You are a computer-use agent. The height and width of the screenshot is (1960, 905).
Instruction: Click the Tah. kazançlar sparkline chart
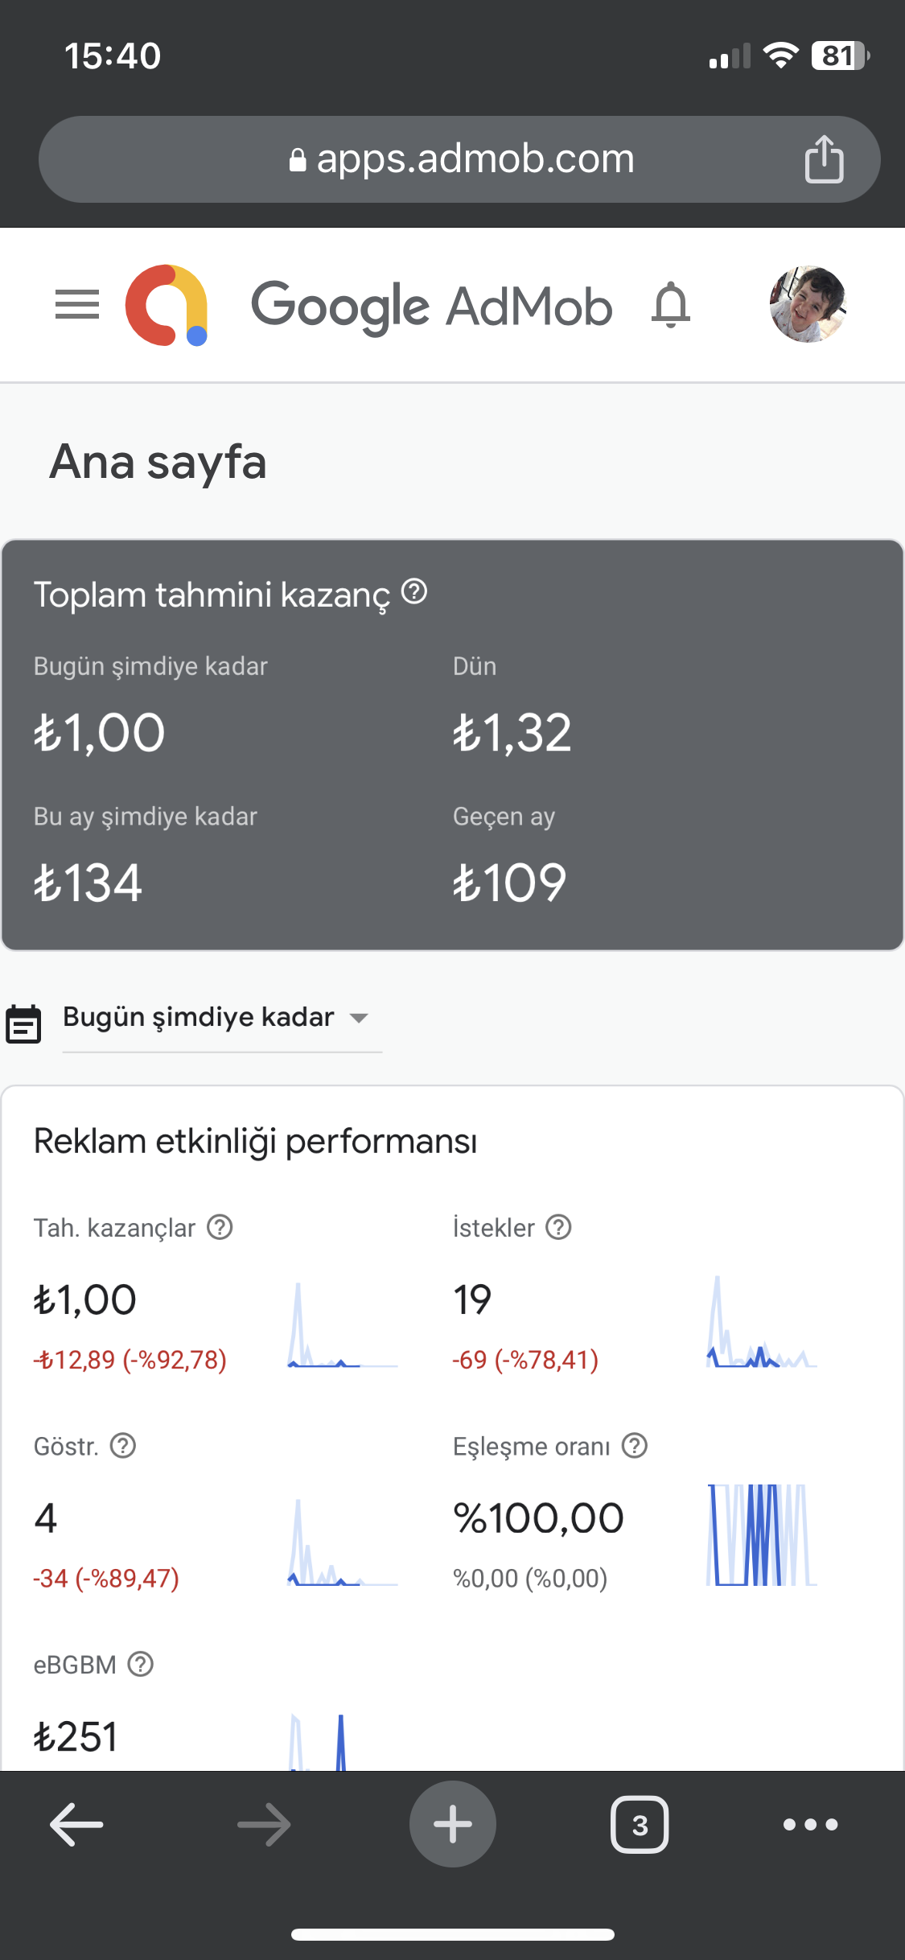[343, 1325]
